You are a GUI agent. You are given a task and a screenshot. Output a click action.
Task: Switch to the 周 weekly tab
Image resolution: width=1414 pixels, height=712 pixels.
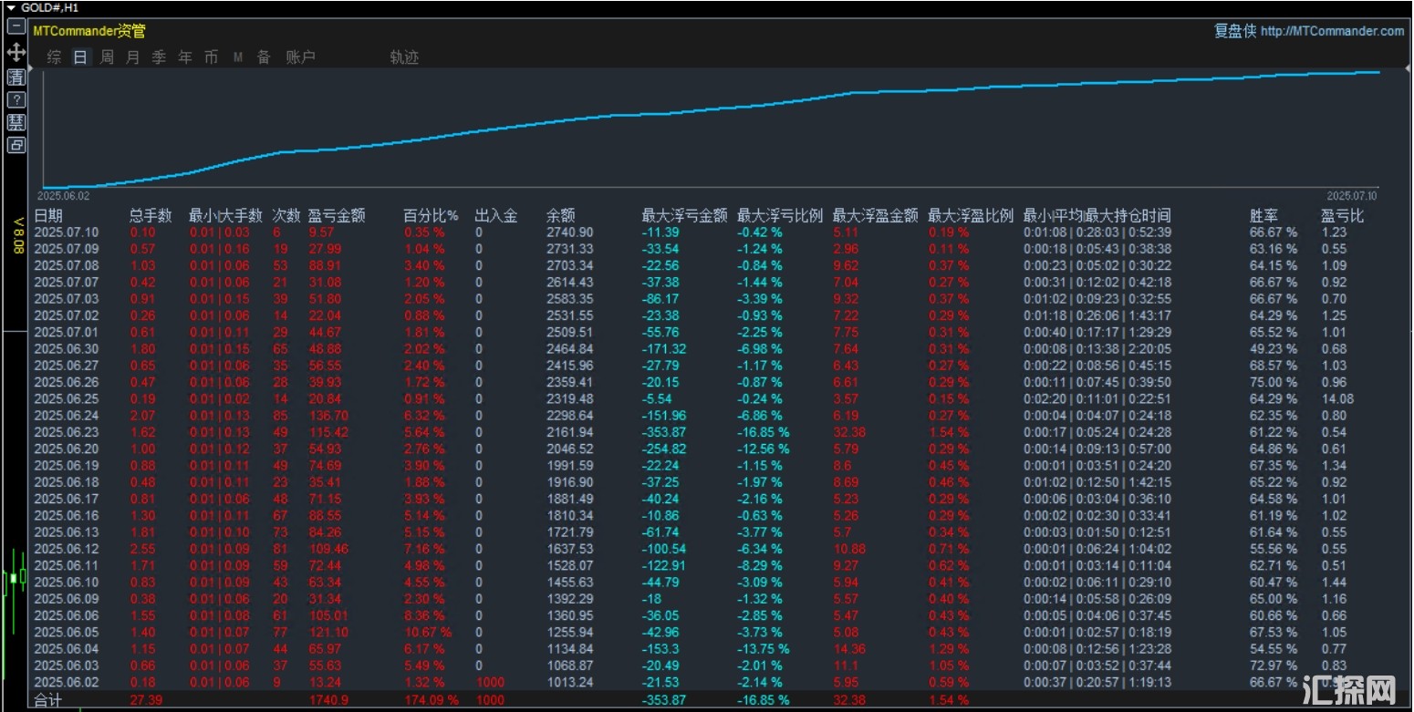107,57
